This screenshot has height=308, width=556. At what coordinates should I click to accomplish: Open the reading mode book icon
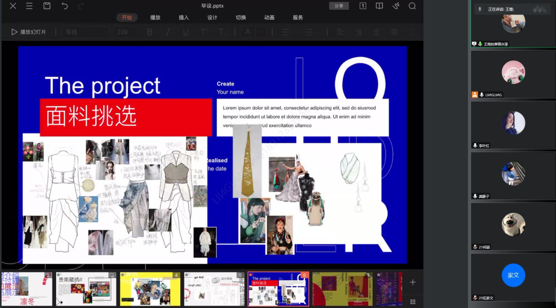pyautogui.click(x=379, y=6)
